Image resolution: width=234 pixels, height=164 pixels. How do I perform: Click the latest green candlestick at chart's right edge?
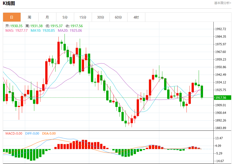point(202,92)
